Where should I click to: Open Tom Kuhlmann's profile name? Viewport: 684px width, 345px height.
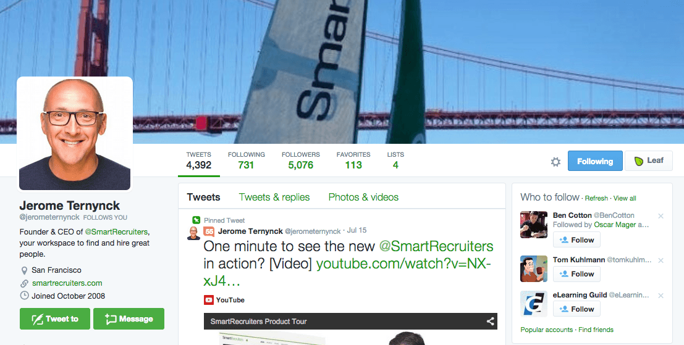click(579, 260)
